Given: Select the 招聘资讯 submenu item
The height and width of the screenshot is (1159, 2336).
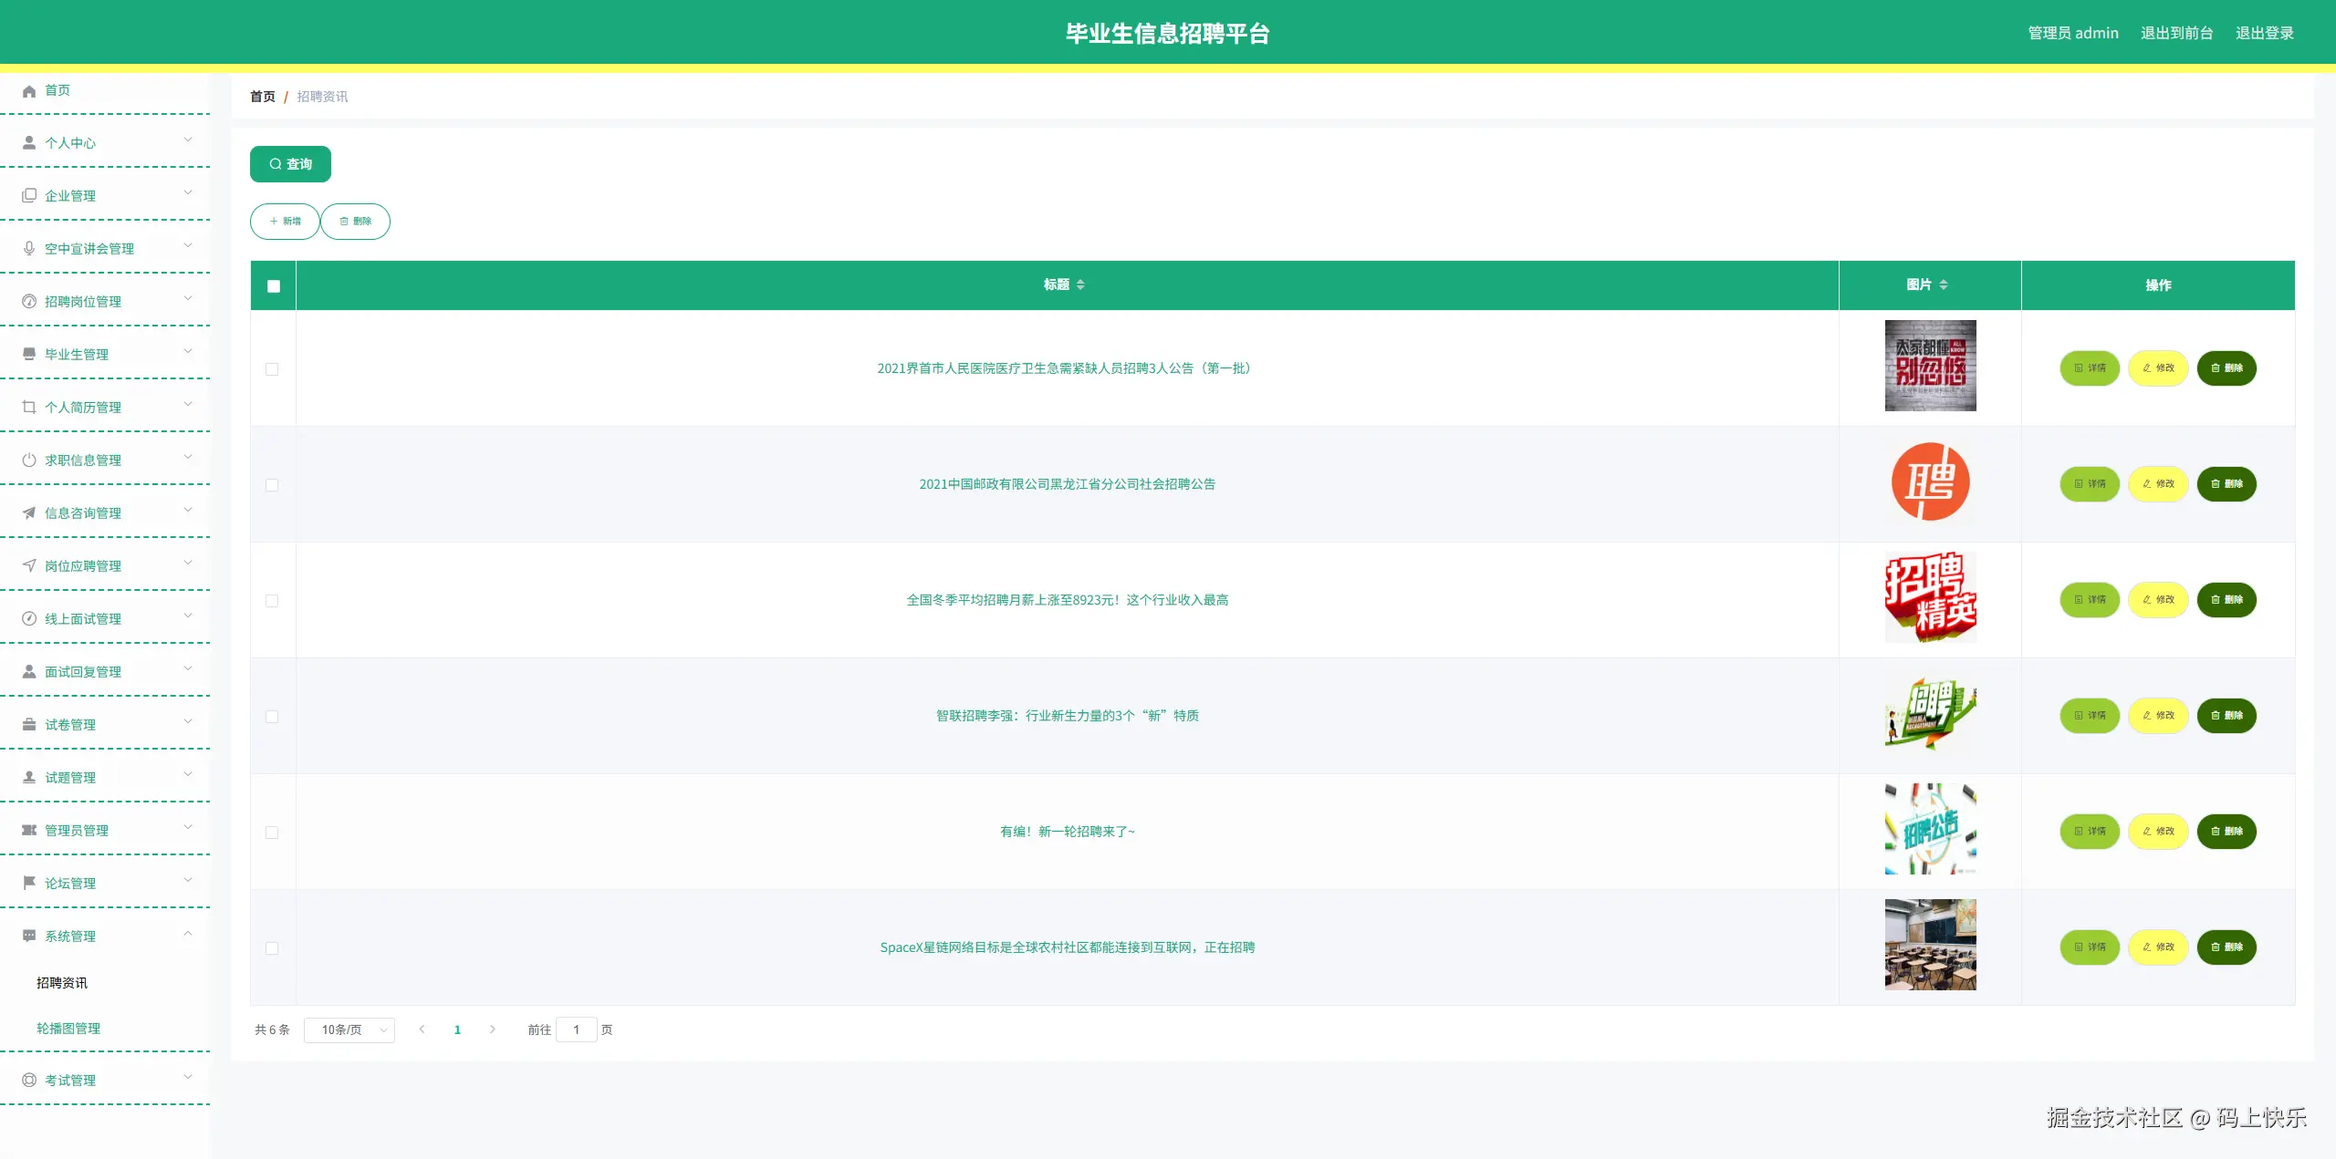Looking at the screenshot, I should pyautogui.click(x=62, y=982).
